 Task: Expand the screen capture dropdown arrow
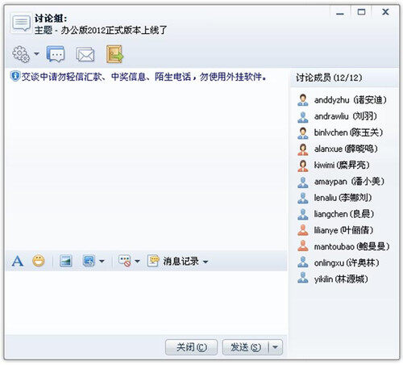[102, 261]
